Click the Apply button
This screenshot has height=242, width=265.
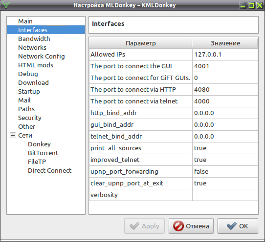pos(145,226)
